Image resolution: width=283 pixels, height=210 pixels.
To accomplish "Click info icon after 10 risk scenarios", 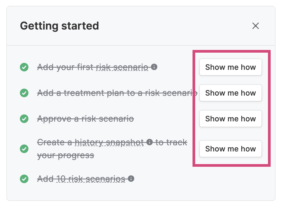I will [x=131, y=179].
